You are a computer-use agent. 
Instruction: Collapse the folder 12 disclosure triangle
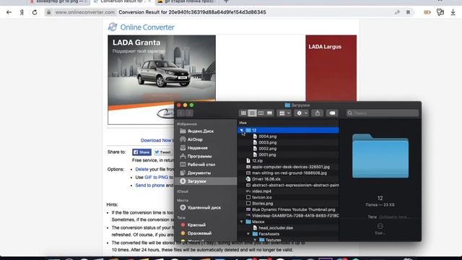coord(241,130)
